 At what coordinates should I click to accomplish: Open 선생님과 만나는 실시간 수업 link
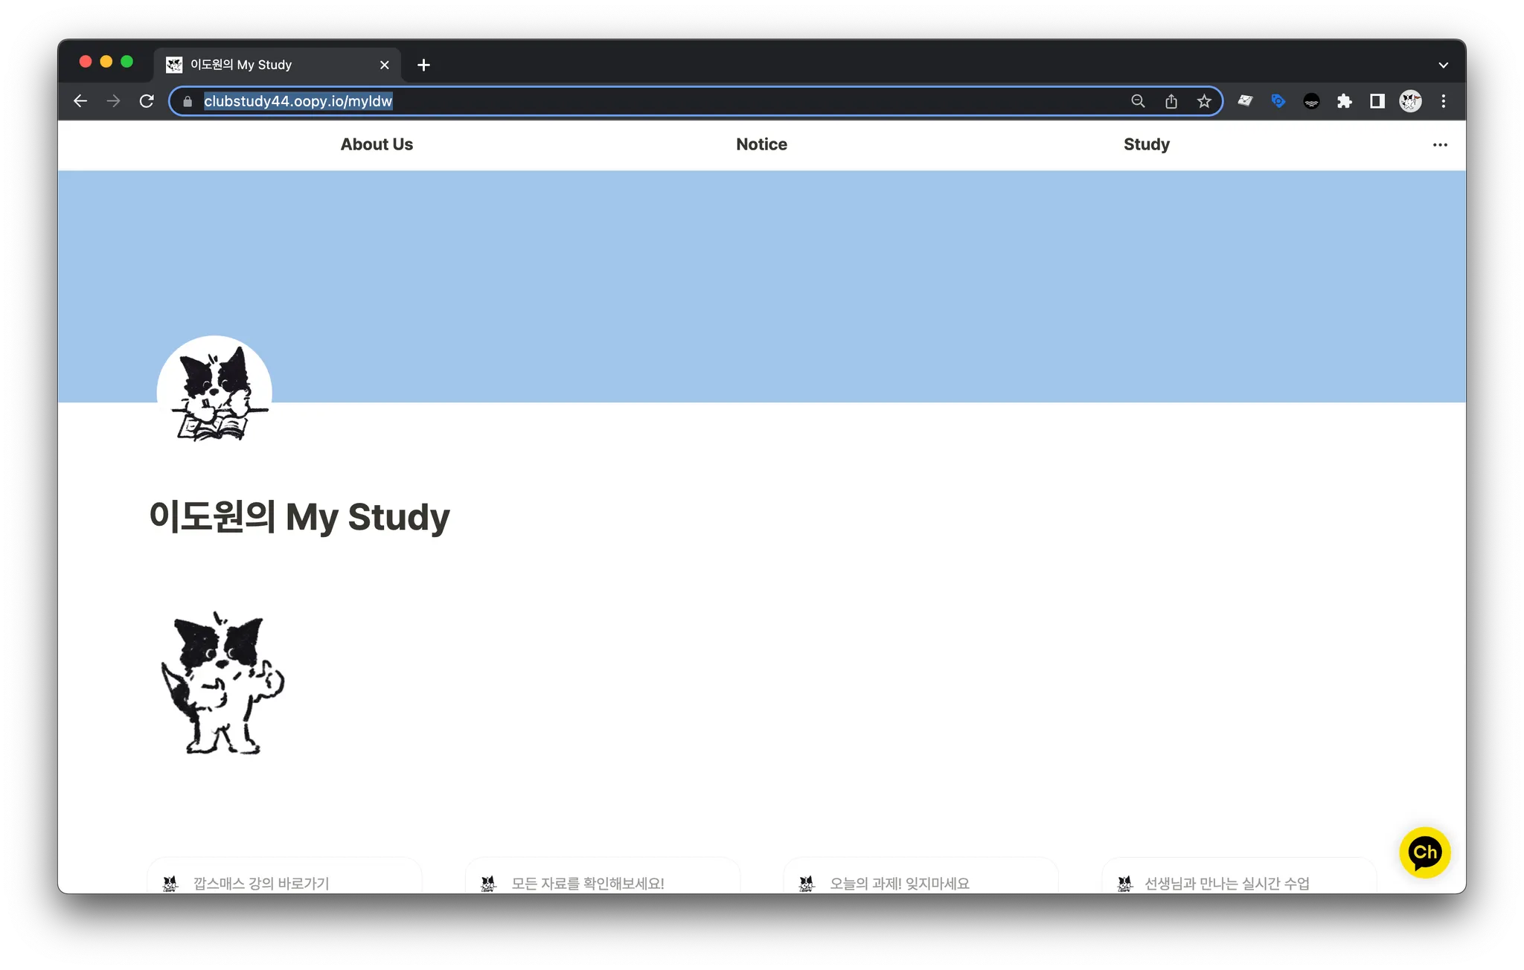(1226, 883)
